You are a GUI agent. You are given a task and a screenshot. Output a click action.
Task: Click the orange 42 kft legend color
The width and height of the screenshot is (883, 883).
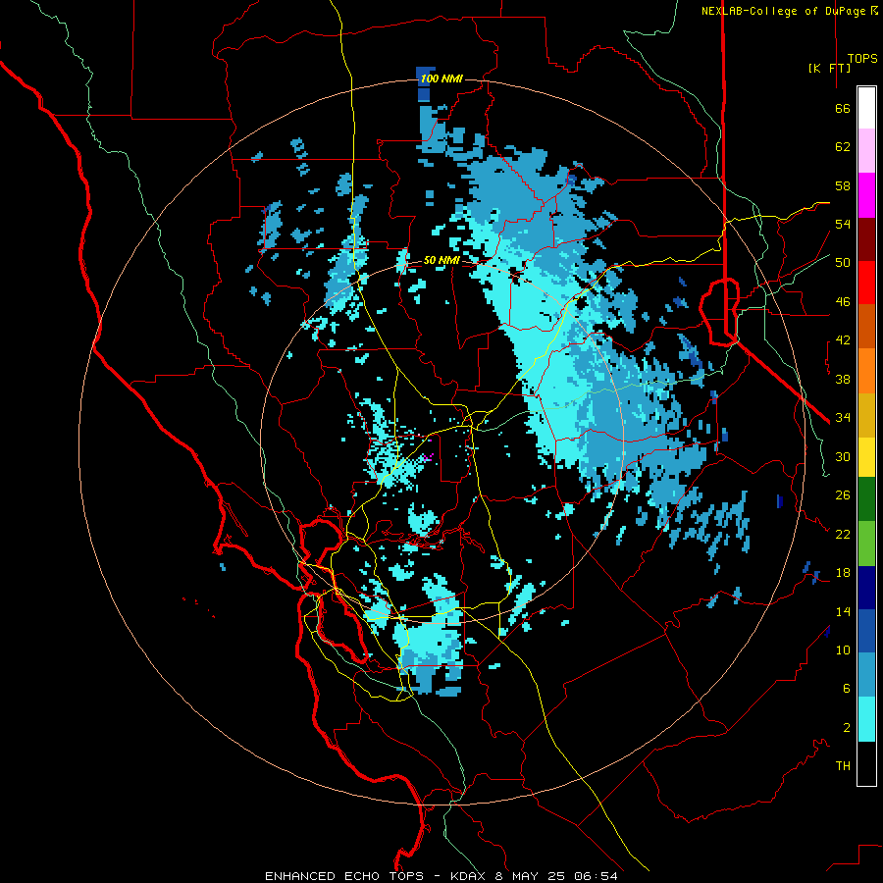click(x=866, y=371)
